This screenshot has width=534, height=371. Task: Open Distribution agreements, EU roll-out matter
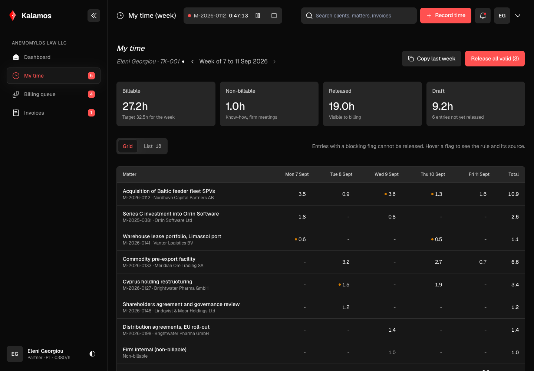pos(166,327)
